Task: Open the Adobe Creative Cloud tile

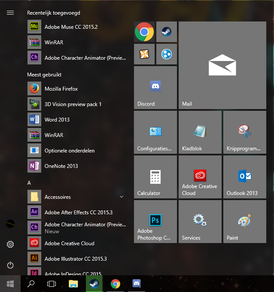Action: click(200, 177)
